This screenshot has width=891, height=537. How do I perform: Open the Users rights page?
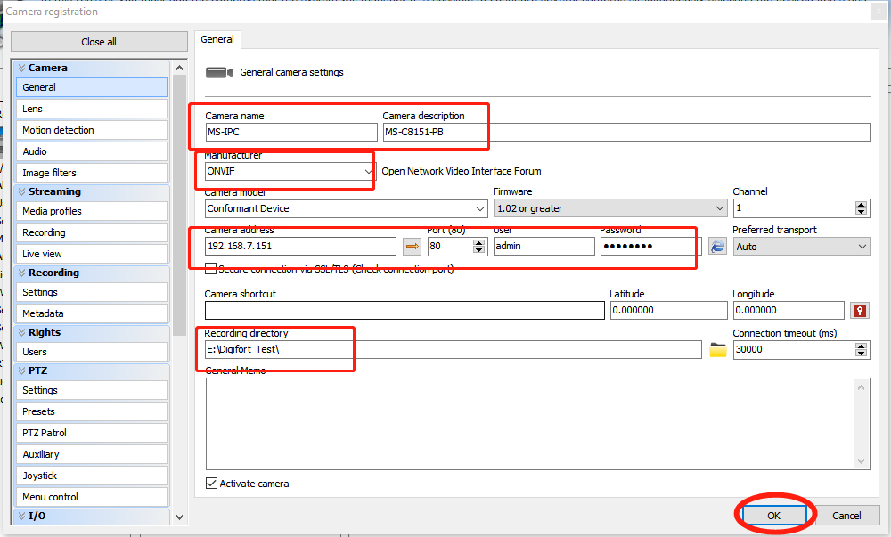tap(92, 352)
